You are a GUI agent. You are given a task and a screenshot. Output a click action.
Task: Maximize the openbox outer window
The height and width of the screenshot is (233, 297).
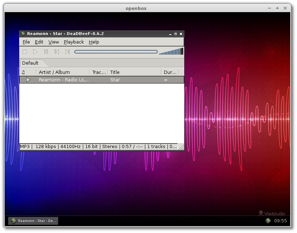[x=277, y=8]
